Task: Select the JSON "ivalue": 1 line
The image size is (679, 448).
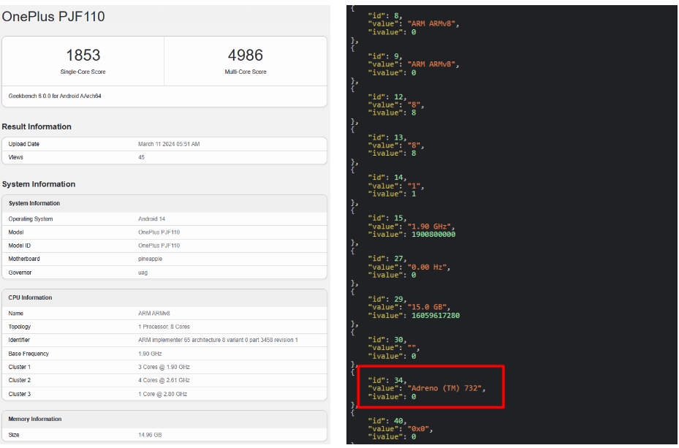Action: pyautogui.click(x=392, y=194)
